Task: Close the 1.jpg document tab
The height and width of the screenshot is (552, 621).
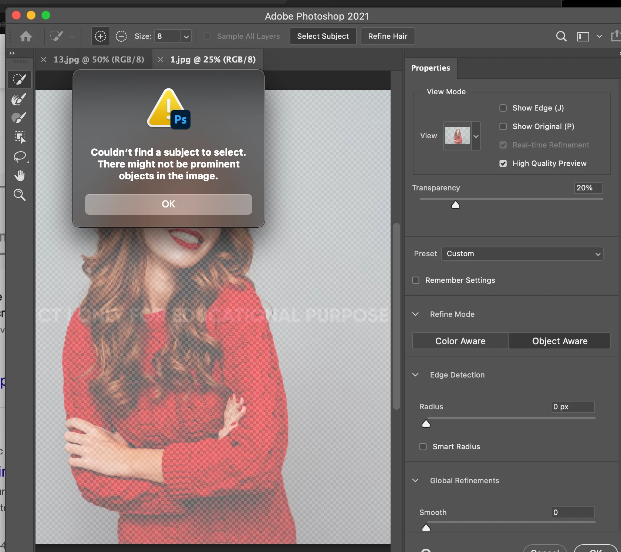Action: tap(161, 60)
